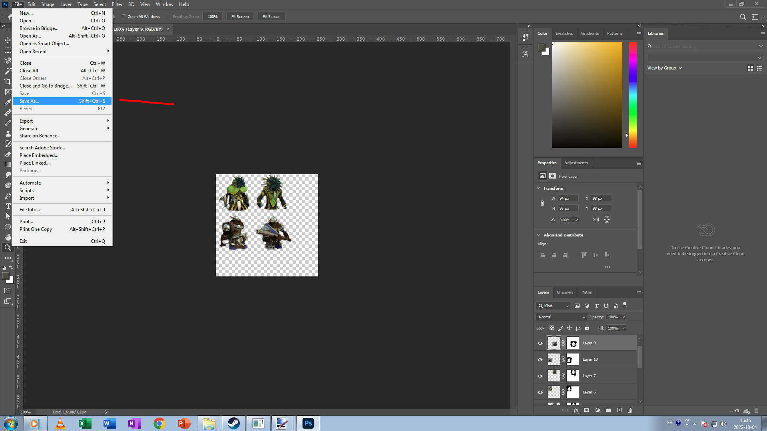Screen dimensions: 767x431
Task: Create a new layer group
Action: point(608,410)
